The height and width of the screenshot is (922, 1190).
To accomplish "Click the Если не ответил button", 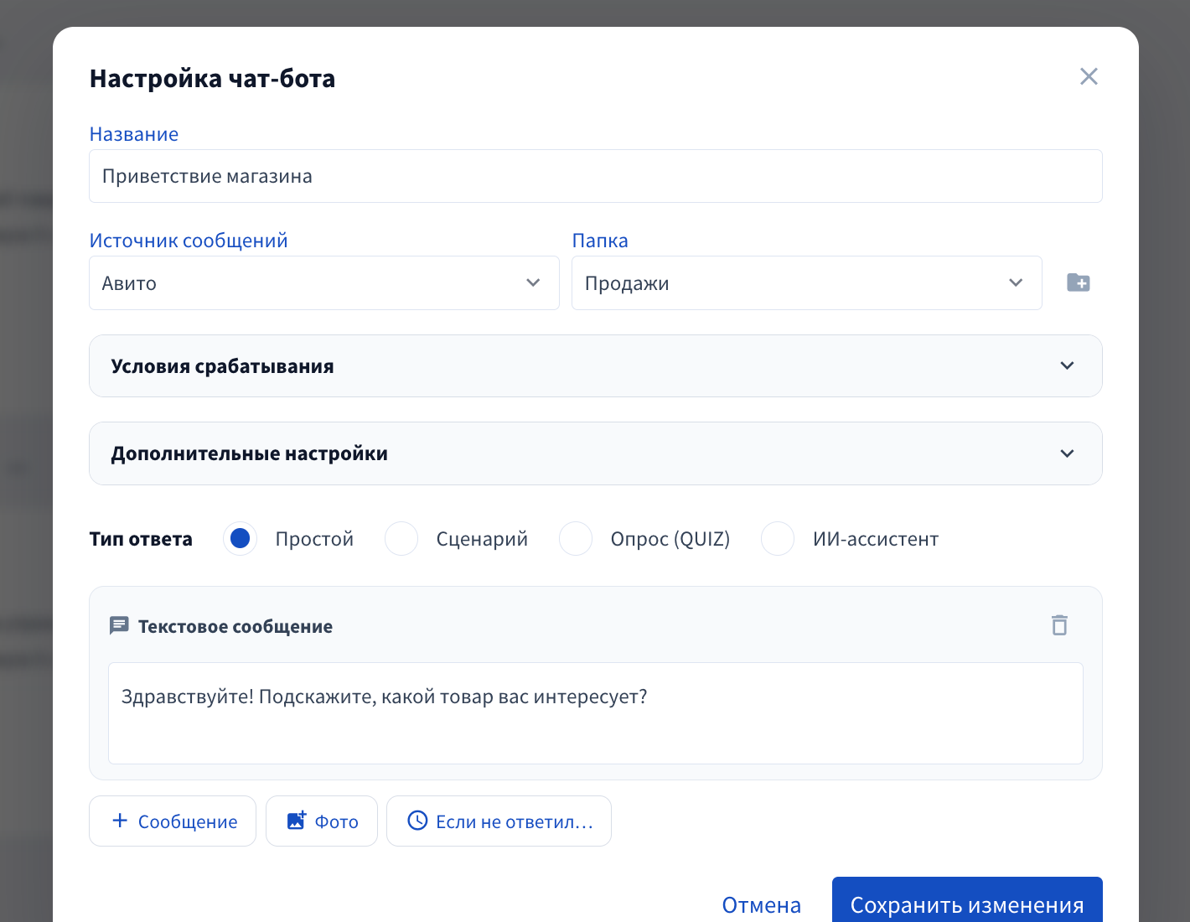I will 499,821.
